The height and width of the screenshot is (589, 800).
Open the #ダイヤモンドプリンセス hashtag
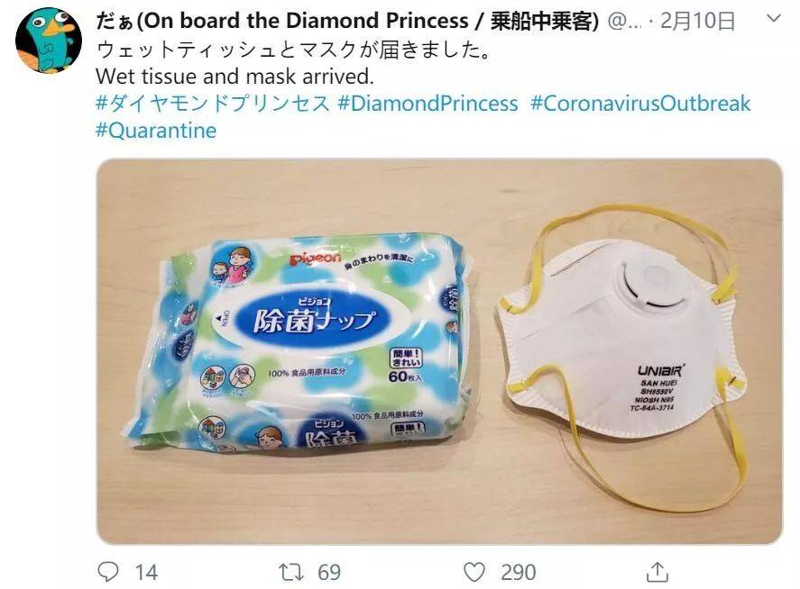point(213,104)
